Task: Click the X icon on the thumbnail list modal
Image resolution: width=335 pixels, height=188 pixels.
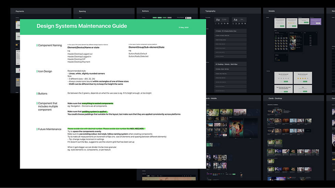Action: (301, 33)
